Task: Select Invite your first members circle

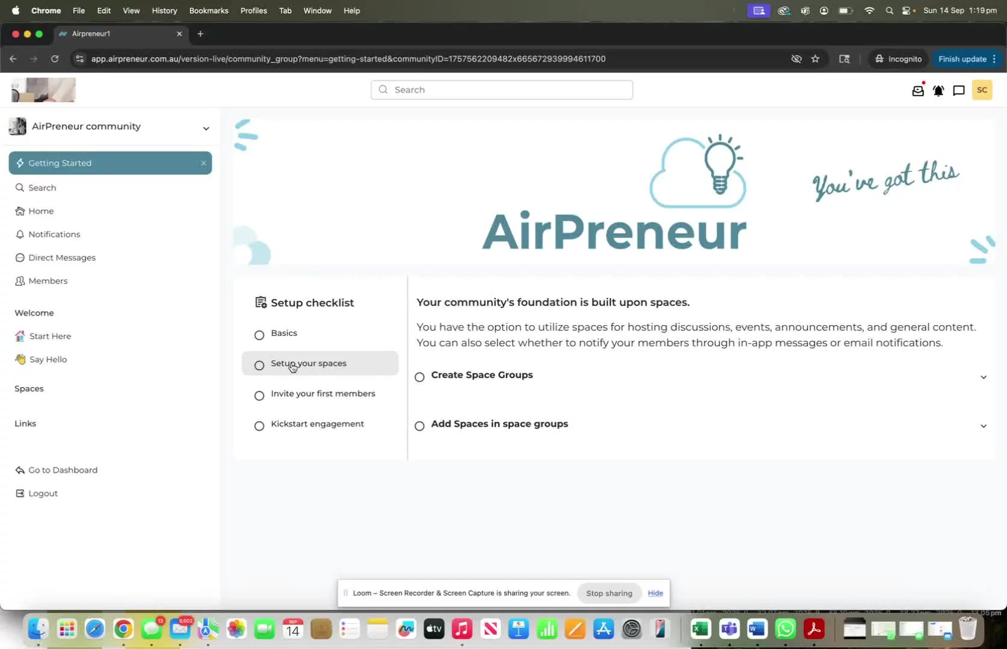Action: 259,395
